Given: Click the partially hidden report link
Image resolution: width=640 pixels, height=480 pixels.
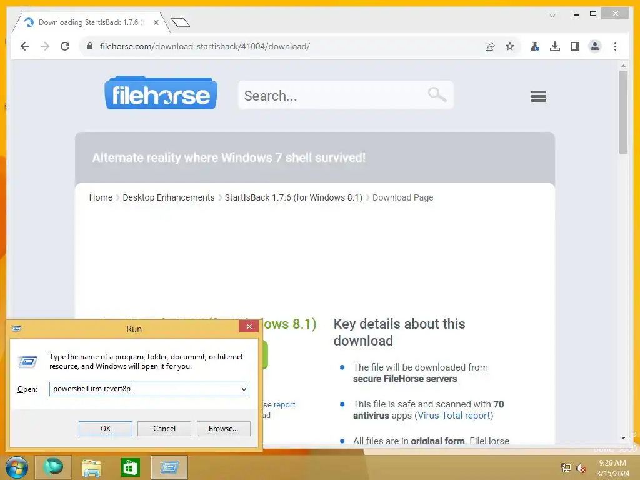Looking at the screenshot, I should tap(284, 404).
